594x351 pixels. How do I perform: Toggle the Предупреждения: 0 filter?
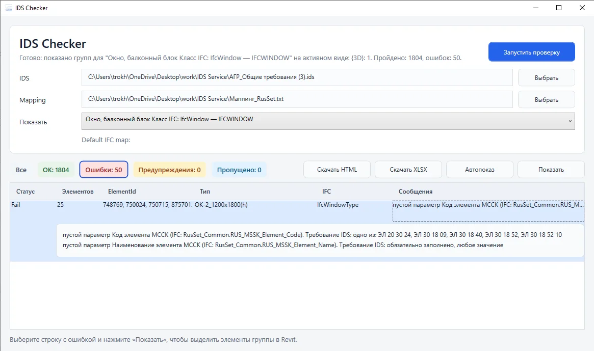tap(169, 170)
